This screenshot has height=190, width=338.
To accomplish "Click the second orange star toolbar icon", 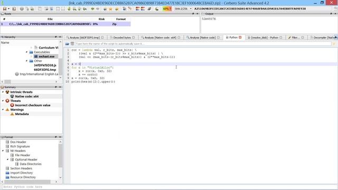I will (117, 9).
